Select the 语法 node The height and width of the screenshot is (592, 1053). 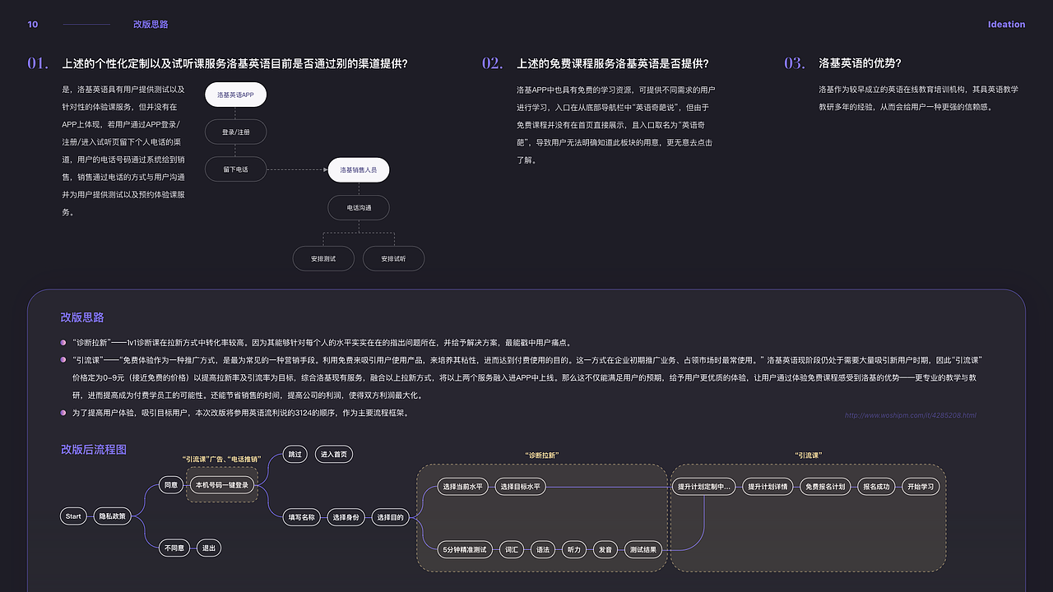[542, 549]
